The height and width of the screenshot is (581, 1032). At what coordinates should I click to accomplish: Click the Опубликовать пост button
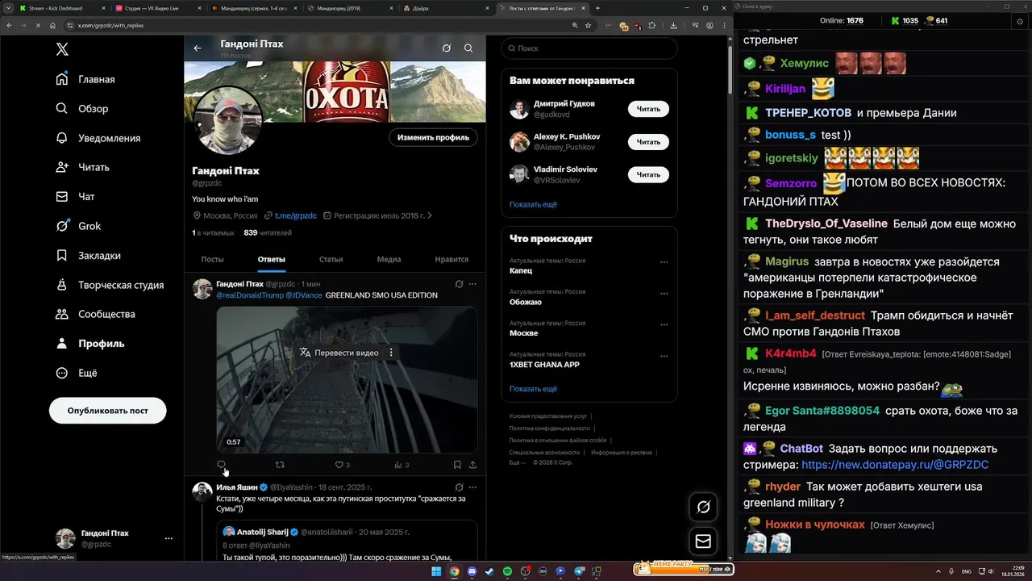click(x=108, y=411)
